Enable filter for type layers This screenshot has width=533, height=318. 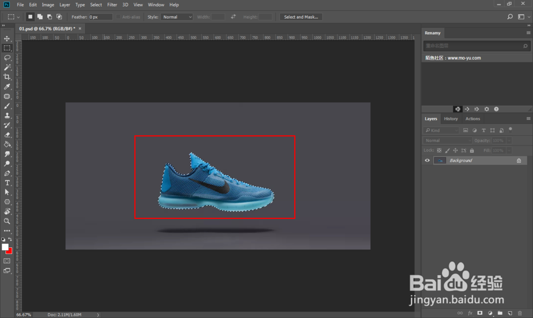(484, 131)
